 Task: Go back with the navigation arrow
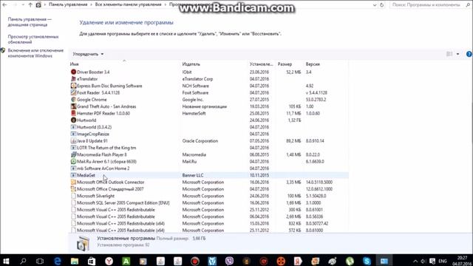pyautogui.click(x=4, y=5)
